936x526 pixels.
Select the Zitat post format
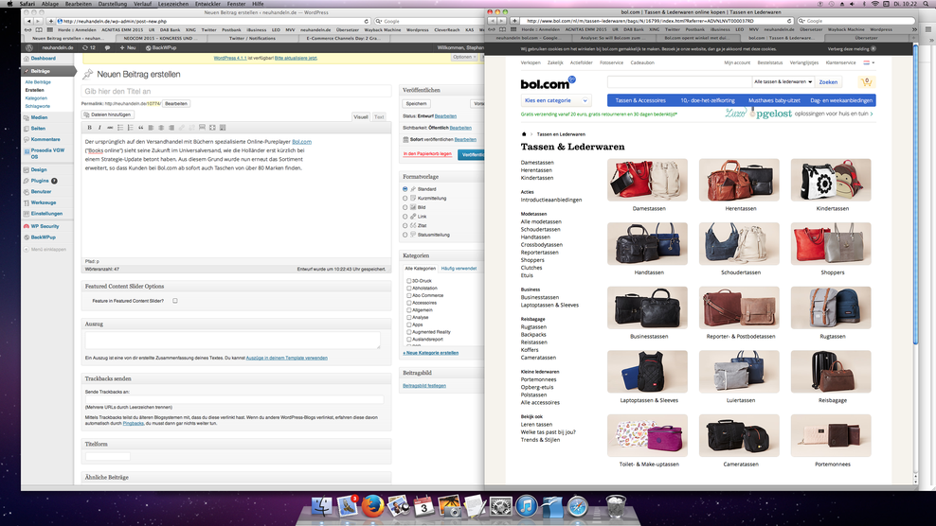[x=405, y=226]
